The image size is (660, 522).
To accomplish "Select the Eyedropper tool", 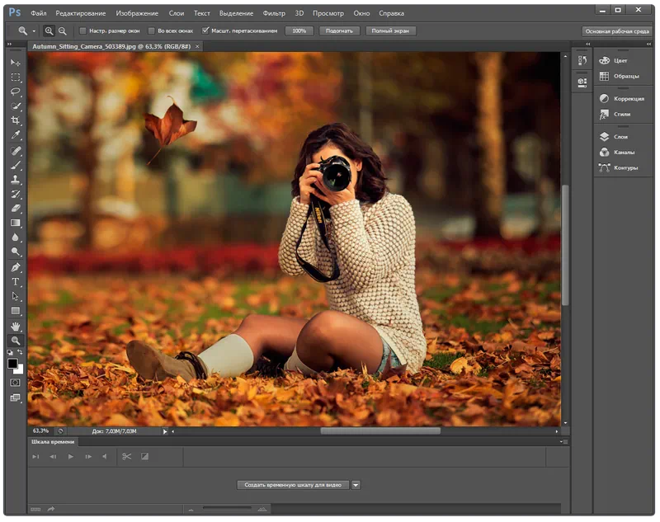I will [x=15, y=136].
